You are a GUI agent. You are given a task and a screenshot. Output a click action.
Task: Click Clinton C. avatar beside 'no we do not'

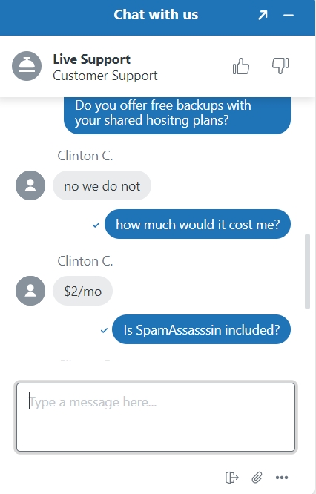pyautogui.click(x=30, y=185)
